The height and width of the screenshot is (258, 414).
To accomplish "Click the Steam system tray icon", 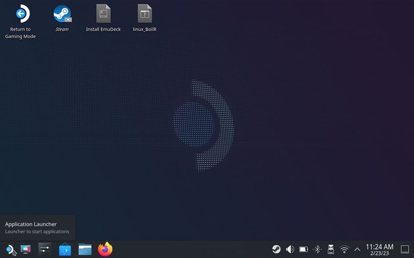I will point(276,249).
